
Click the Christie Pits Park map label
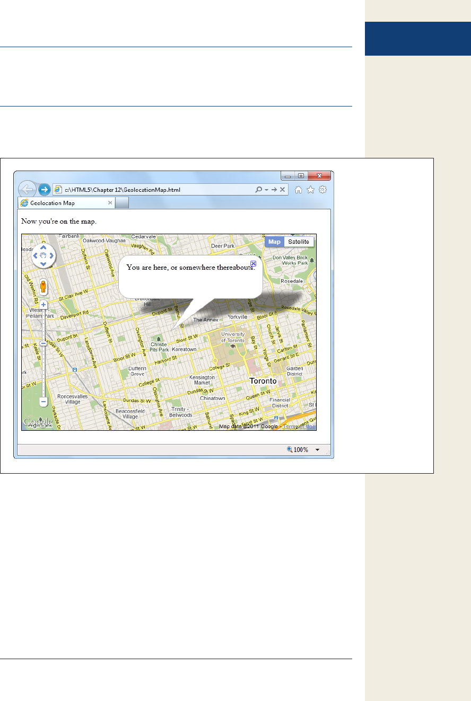point(159,347)
